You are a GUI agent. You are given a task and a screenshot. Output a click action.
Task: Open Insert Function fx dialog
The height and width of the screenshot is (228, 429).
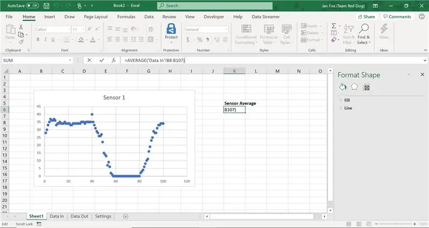(114, 60)
